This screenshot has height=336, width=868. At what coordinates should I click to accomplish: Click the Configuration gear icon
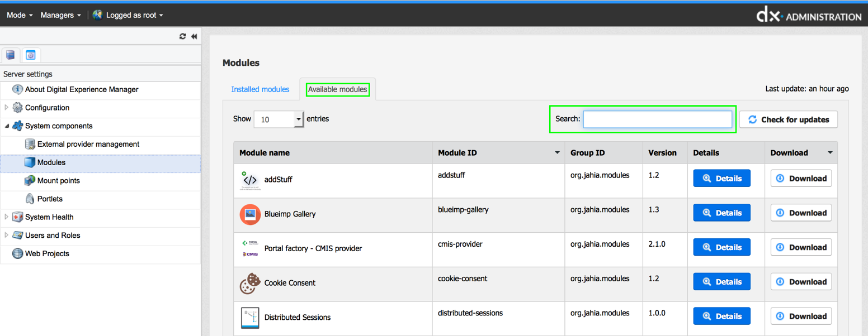[x=18, y=108]
